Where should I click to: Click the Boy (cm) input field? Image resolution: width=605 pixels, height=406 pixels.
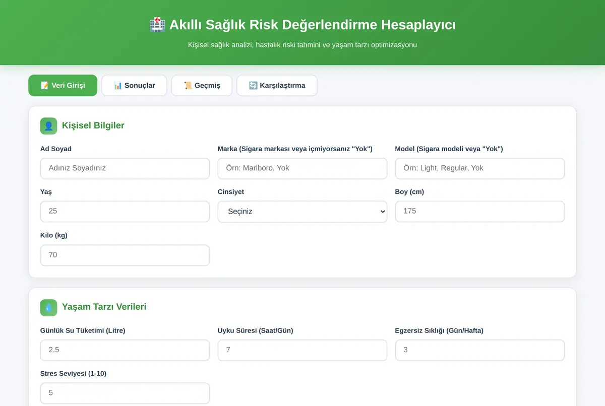480,212
